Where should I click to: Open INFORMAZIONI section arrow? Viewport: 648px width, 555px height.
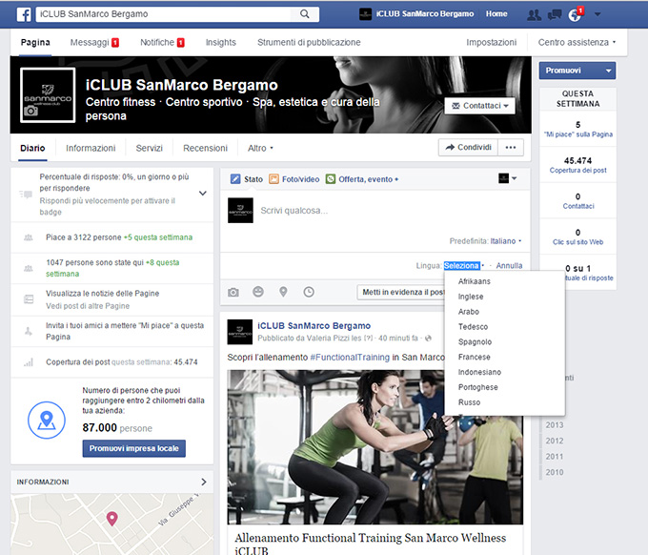[x=203, y=482]
